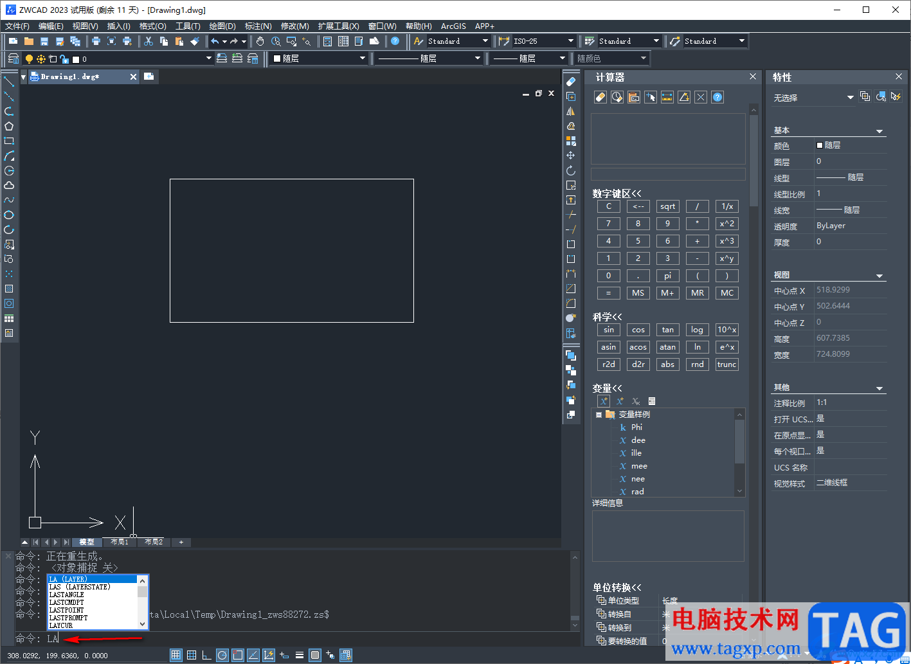The image size is (911, 664).
Task: Click the Plot printer icon
Action: click(x=96, y=41)
